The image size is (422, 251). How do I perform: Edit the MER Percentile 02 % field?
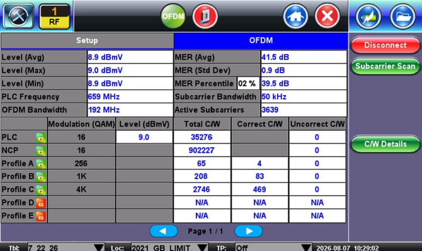click(248, 84)
